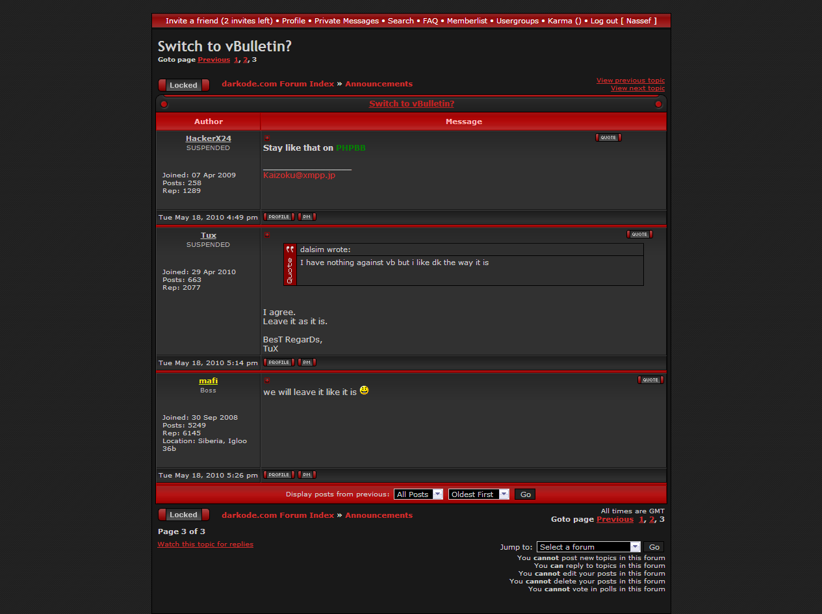Click Go button beside display posts options
The image size is (822, 614).
pyautogui.click(x=526, y=494)
